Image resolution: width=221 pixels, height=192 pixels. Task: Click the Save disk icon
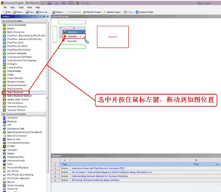(x=27, y=12)
